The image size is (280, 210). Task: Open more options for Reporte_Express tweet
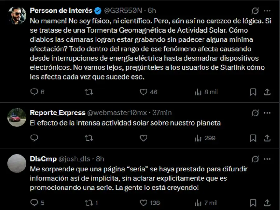pos(267,112)
